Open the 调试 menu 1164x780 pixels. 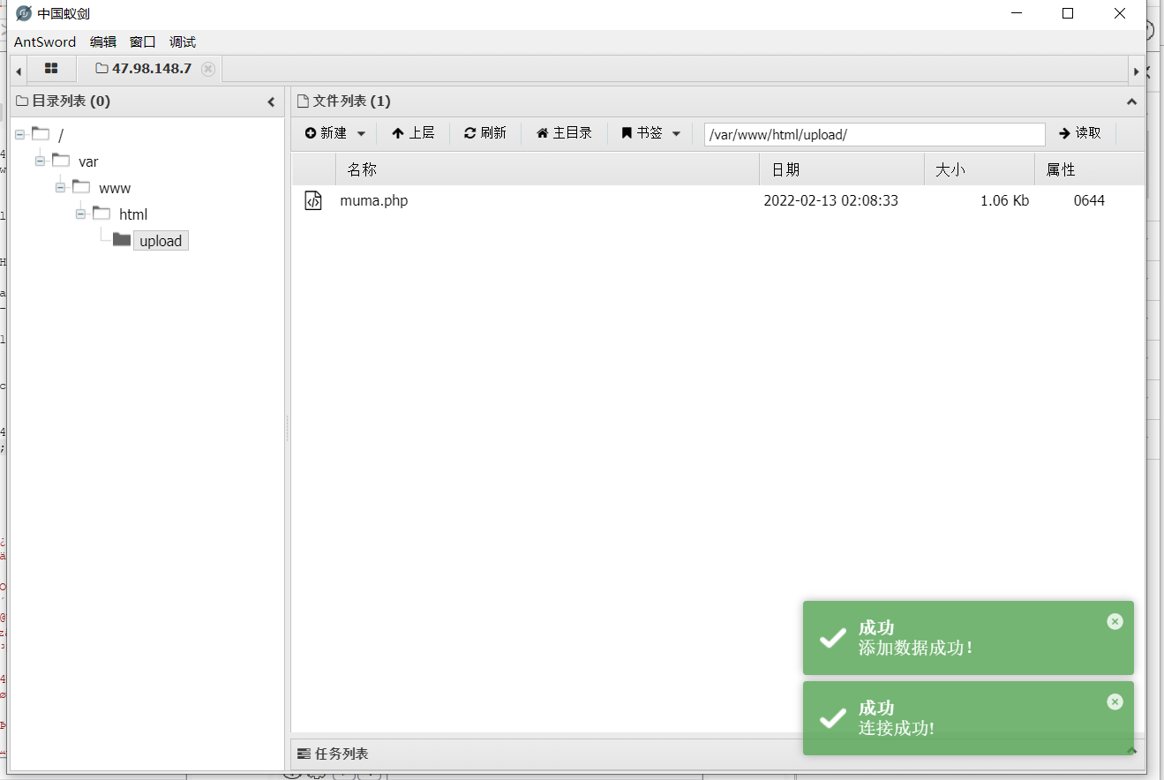coord(183,41)
